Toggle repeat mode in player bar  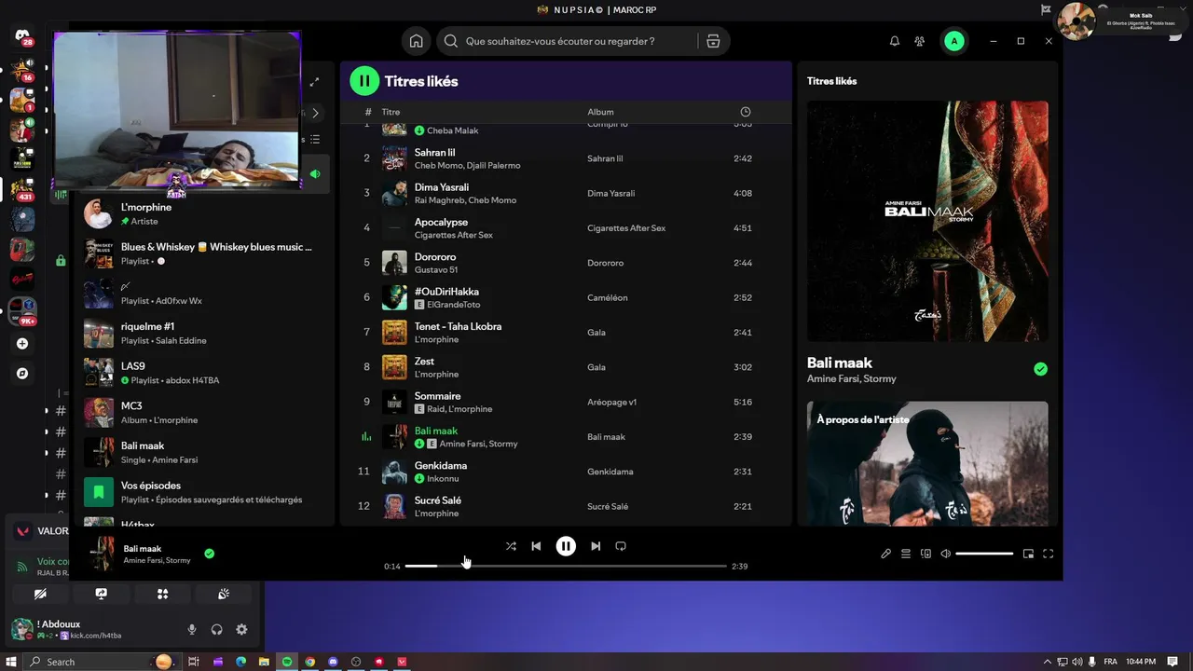click(621, 546)
